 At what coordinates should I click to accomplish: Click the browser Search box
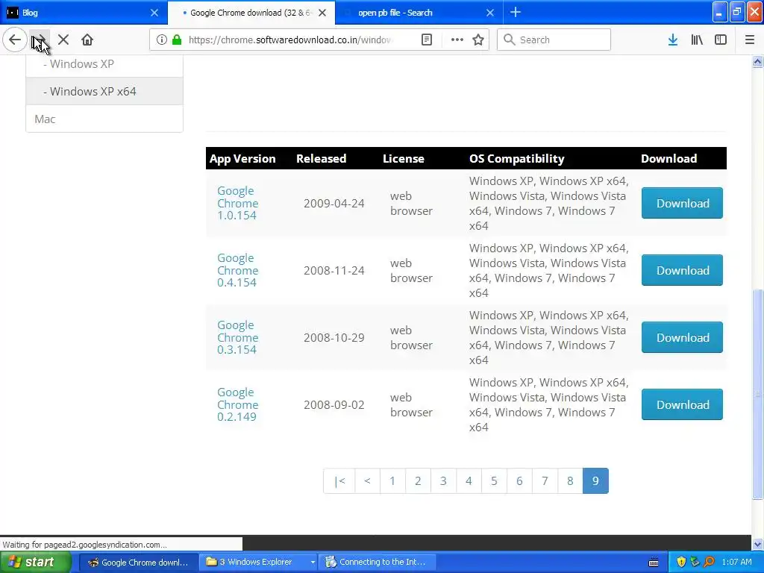point(554,40)
